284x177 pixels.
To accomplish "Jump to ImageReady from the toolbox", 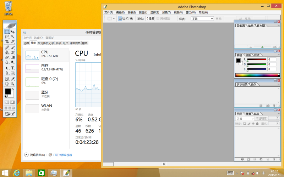I will tap(7, 114).
